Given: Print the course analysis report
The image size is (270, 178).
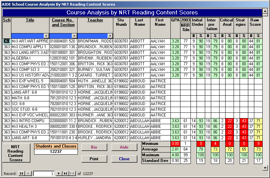Looking at the screenshot, I should click(x=94, y=159).
